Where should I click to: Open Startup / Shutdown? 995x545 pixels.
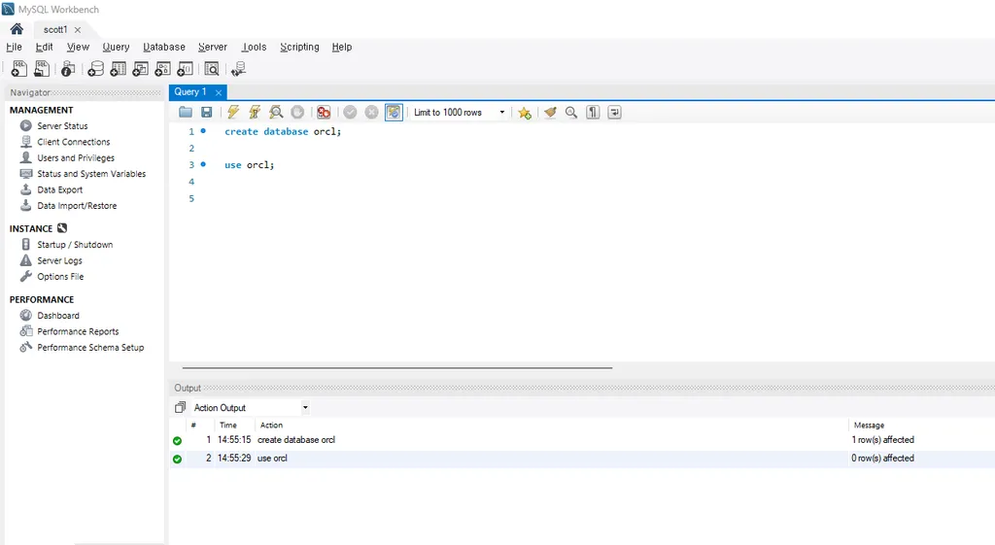[x=75, y=244]
